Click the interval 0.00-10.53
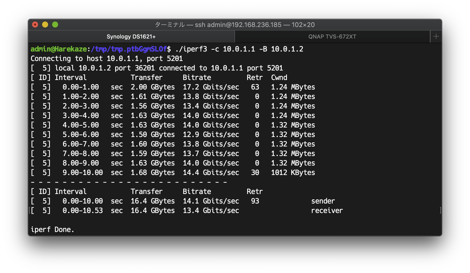 [x=83, y=210]
